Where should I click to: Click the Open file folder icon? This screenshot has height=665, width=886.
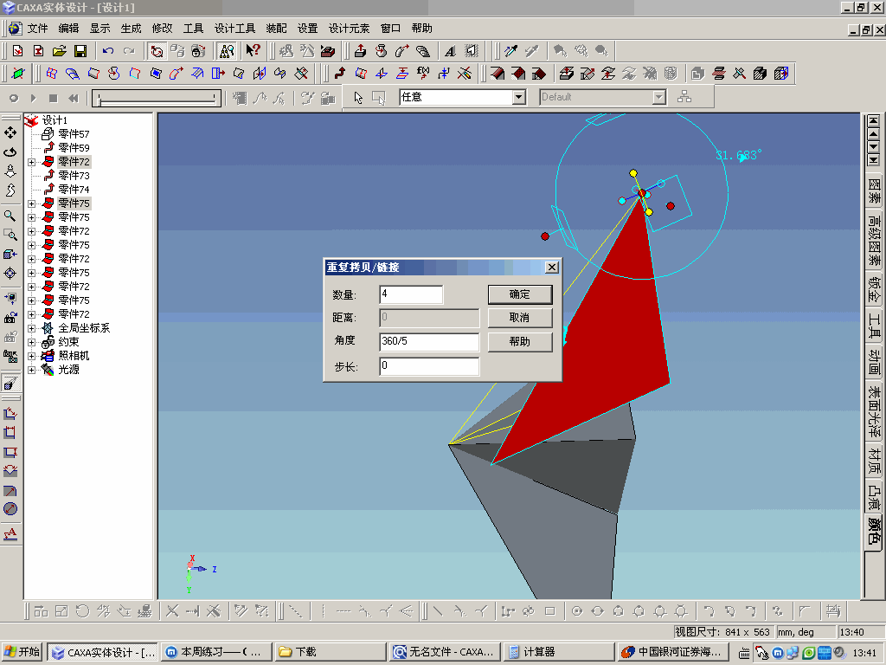click(x=60, y=51)
